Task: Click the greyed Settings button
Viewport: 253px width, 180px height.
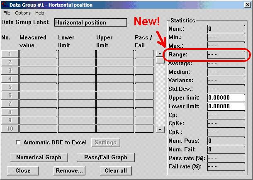Action: point(105,142)
